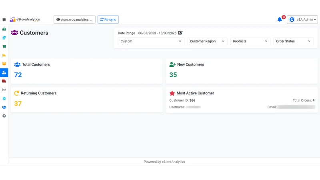Open the line chart sidebar icon
The width and height of the screenshot is (320, 180).
4,90
